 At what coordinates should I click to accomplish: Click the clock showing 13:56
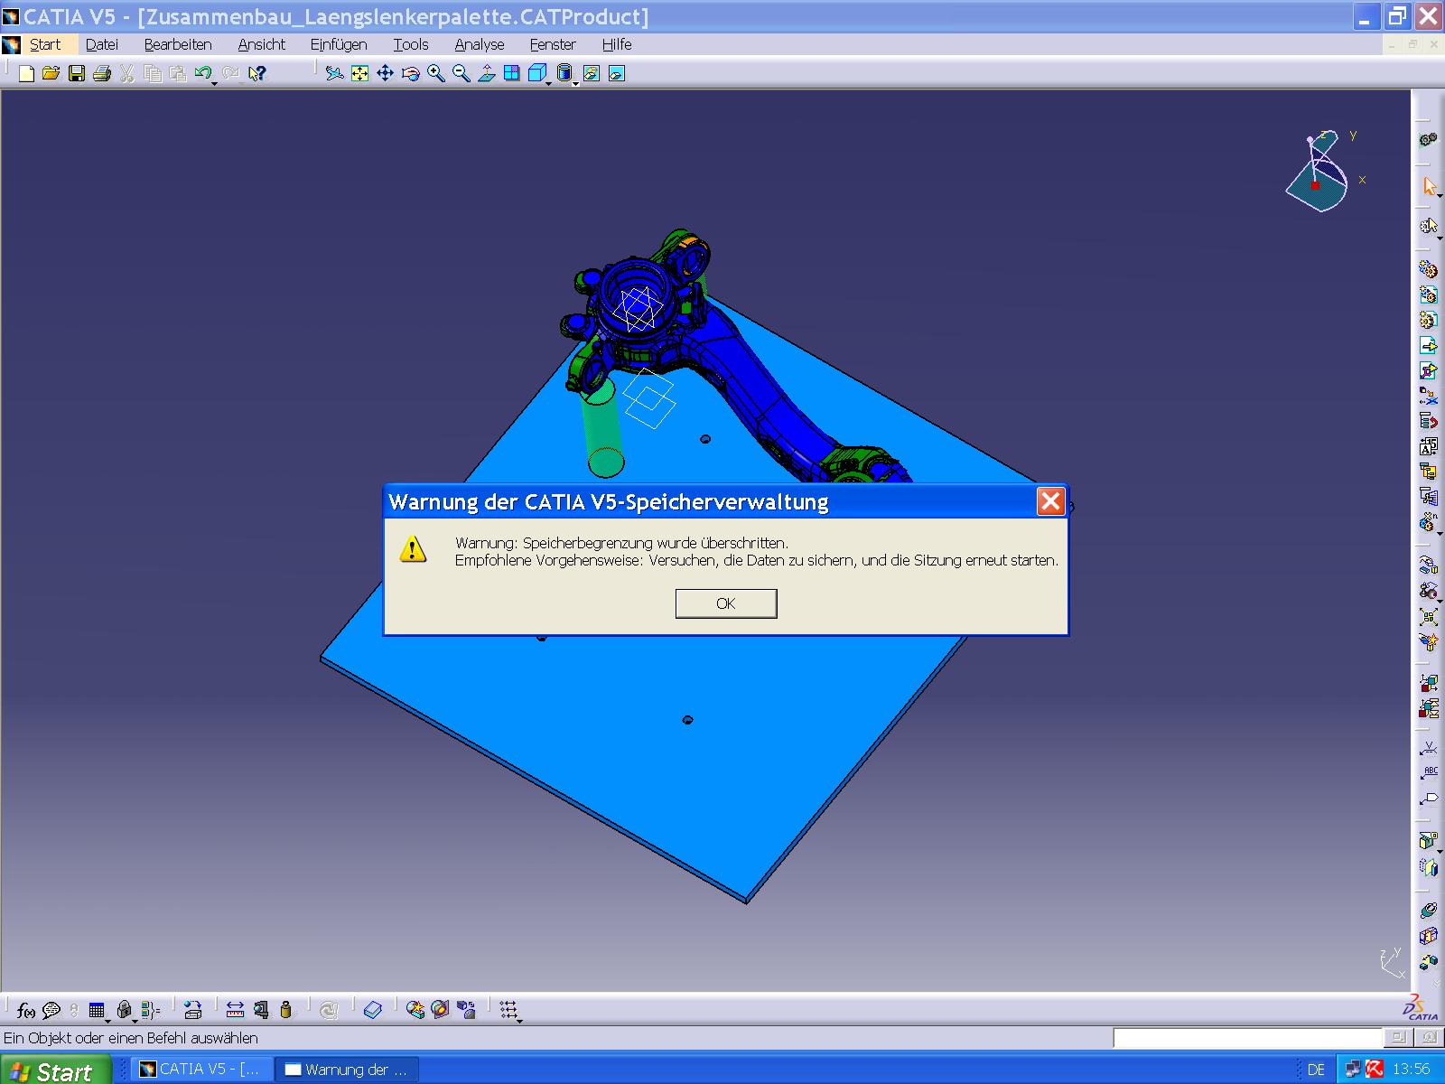click(1412, 1070)
